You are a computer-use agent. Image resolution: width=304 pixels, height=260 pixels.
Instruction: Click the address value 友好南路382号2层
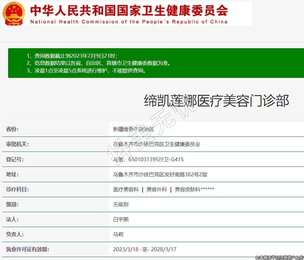point(160,174)
